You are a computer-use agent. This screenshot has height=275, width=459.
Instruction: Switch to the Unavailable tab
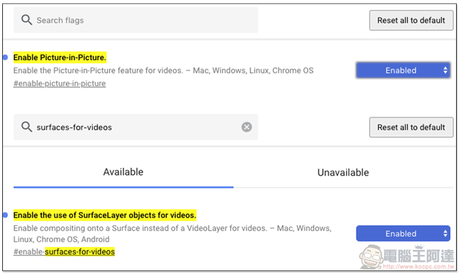[343, 172]
